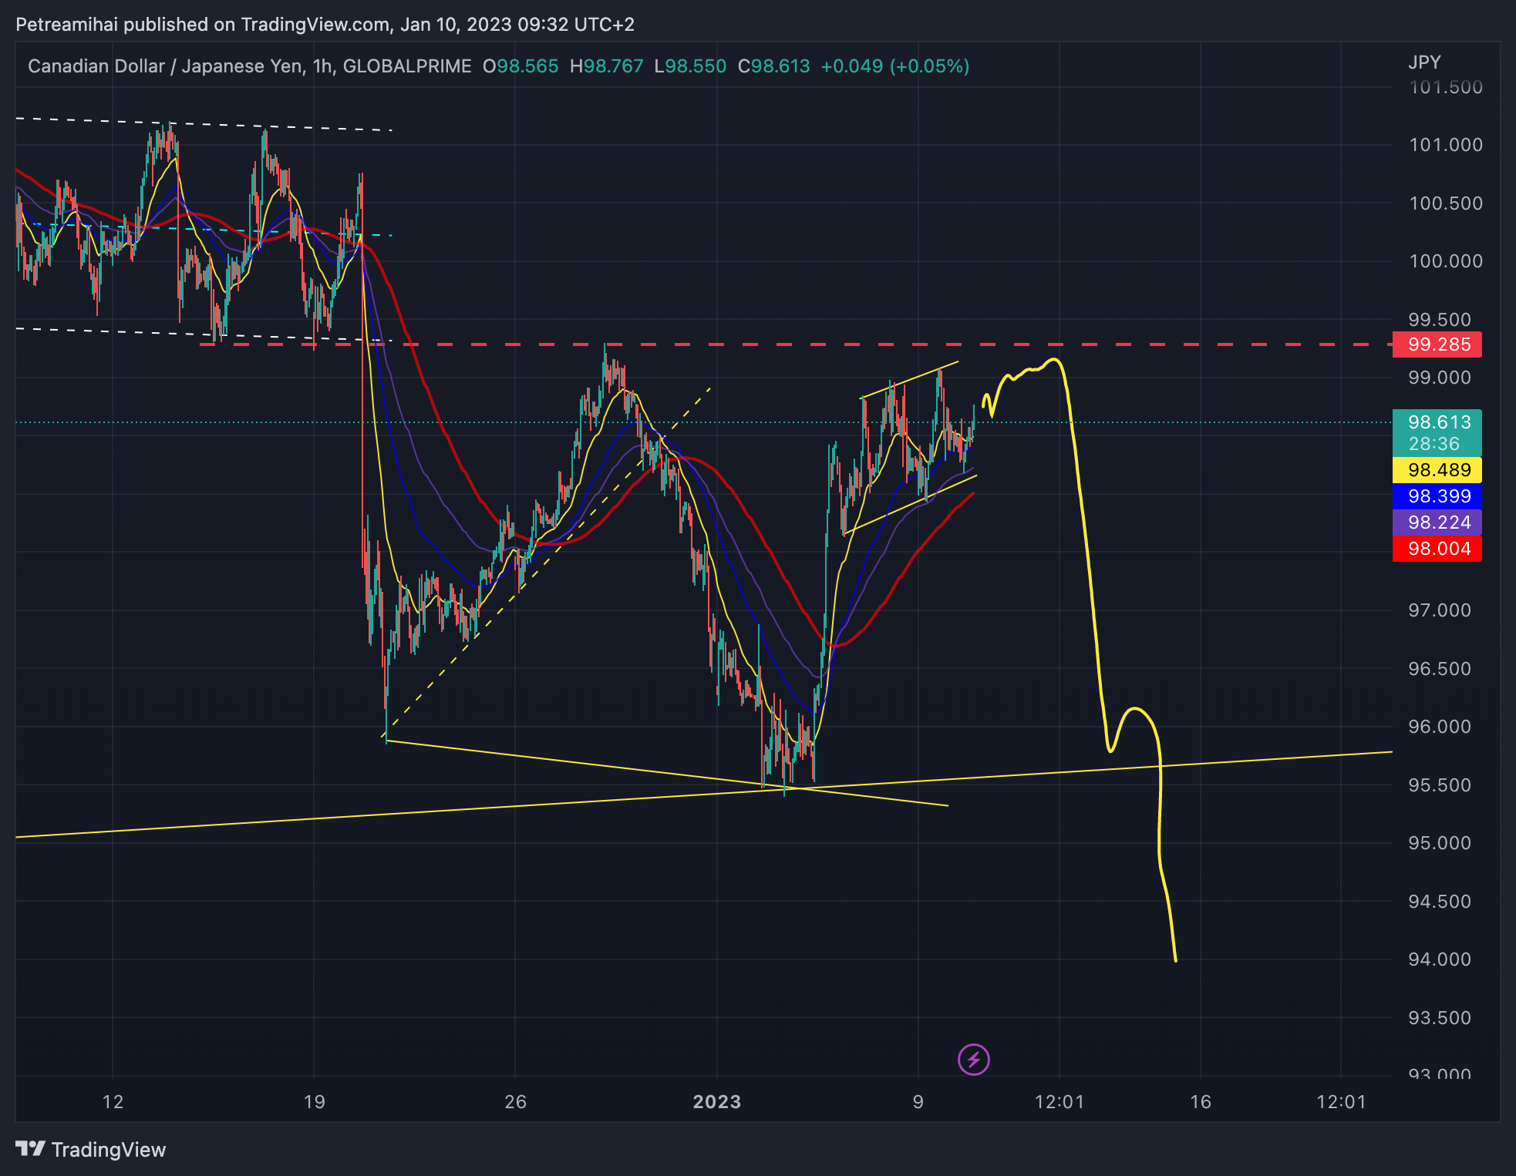Click the 95.000 price axis level
Screen dimensions: 1516x1176
1440,843
